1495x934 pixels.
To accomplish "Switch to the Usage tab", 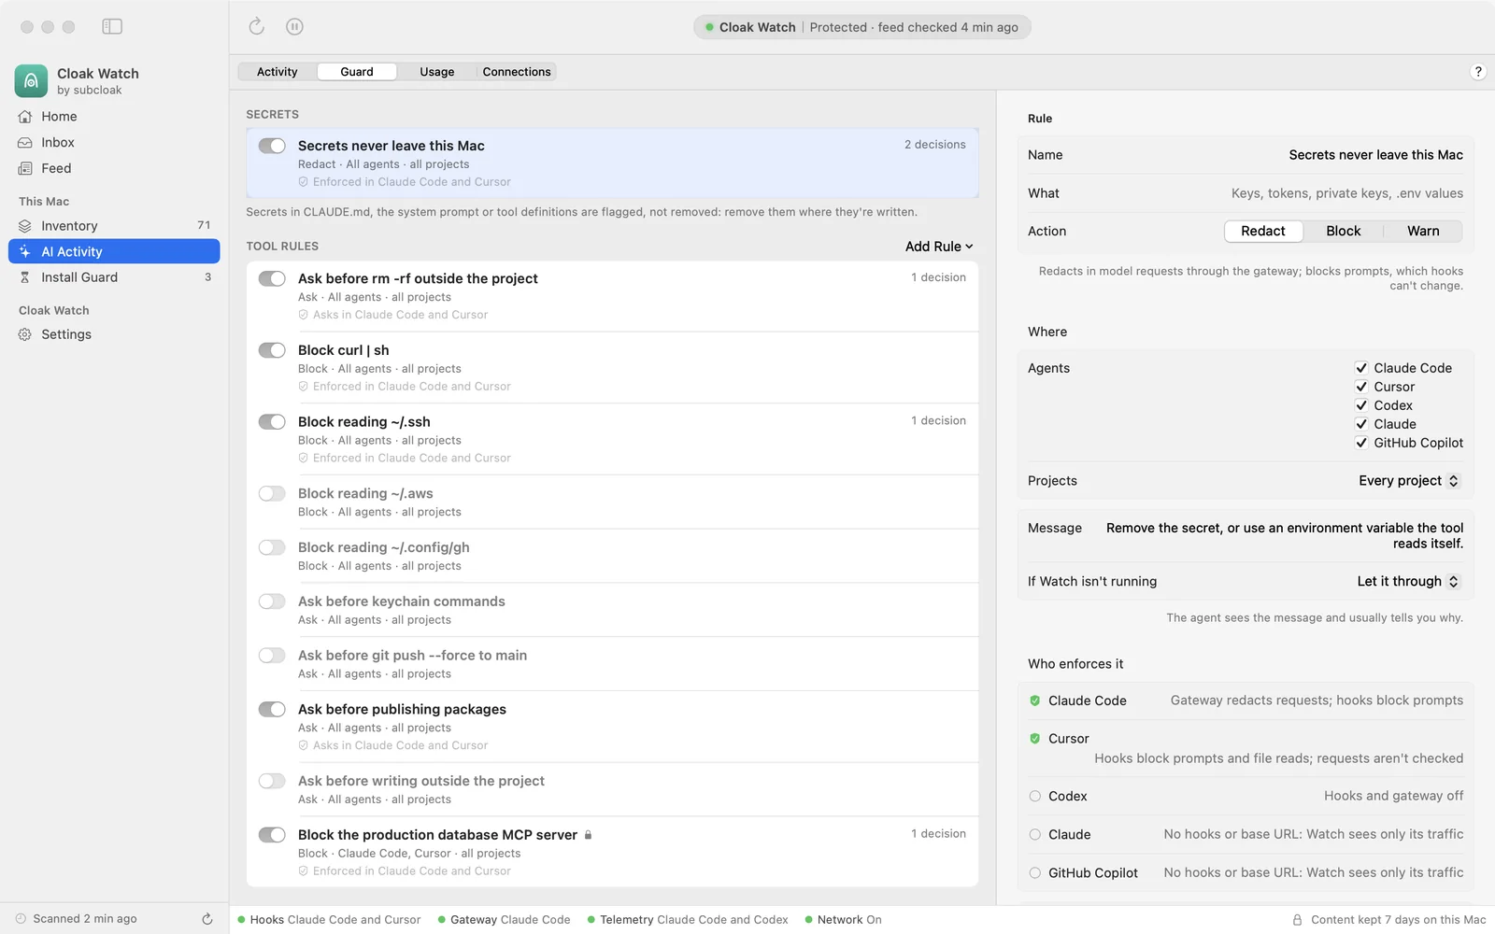I will click(x=436, y=72).
